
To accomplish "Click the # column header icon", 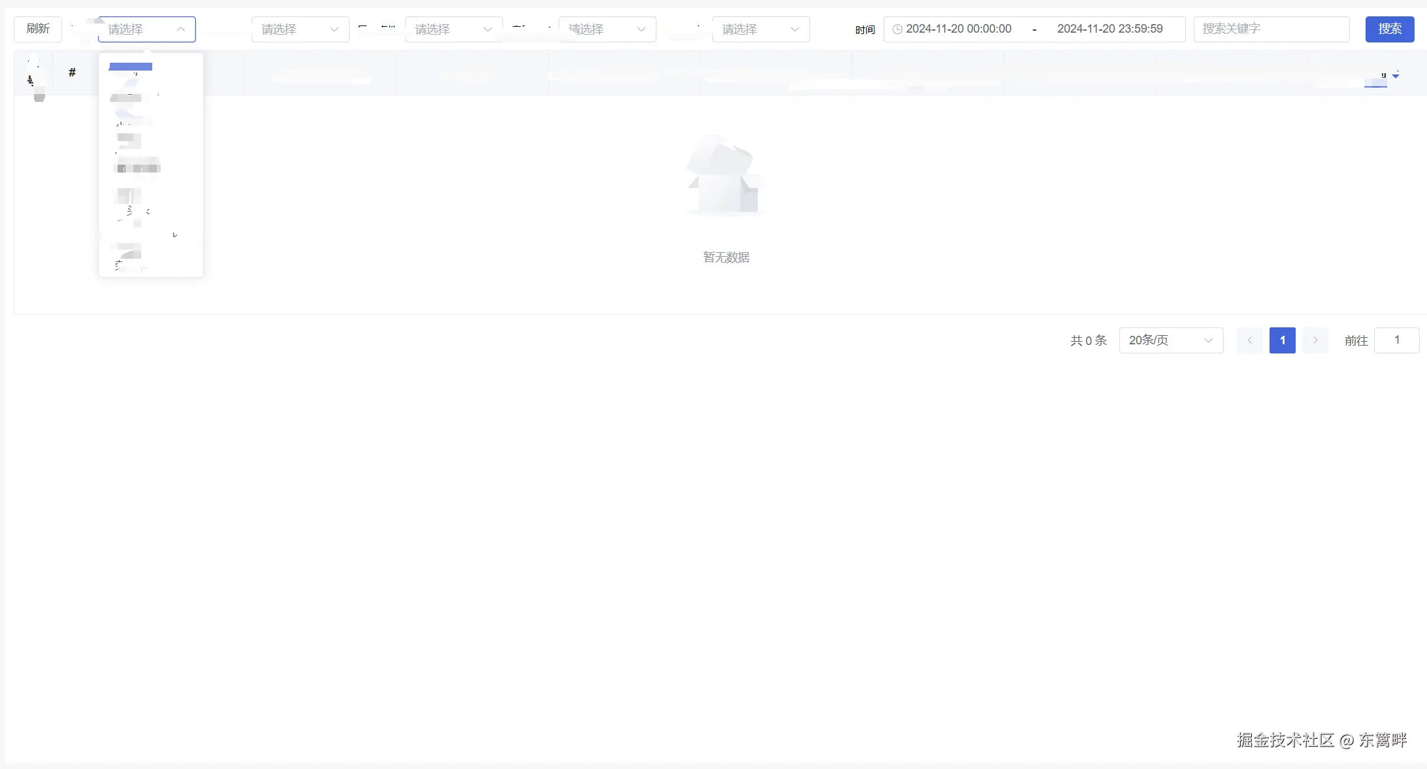I will pyautogui.click(x=72, y=73).
